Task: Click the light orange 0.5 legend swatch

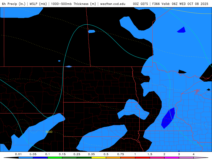Action: coord(113,158)
